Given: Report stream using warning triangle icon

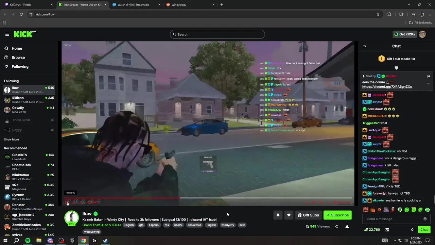Looking at the screenshot, I should (x=347, y=226).
